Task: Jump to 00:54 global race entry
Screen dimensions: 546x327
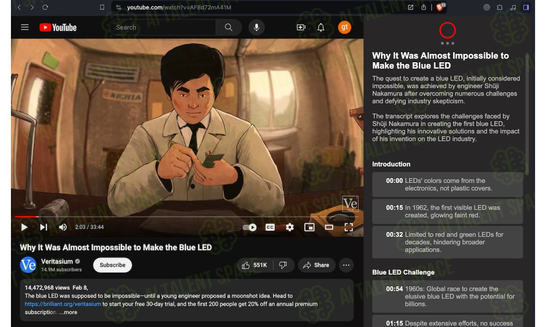Action: click(448, 296)
